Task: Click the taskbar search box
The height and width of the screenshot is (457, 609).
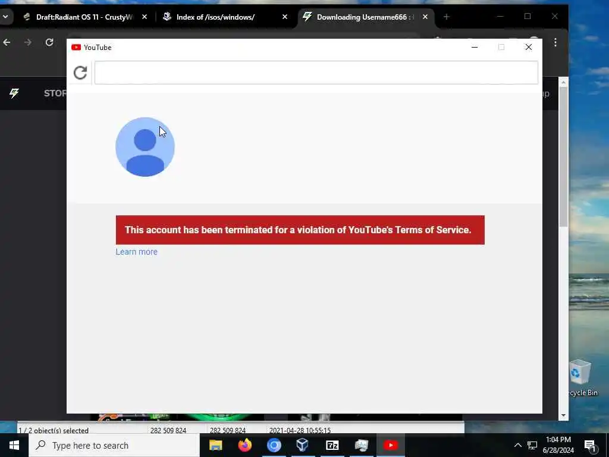Action: [x=114, y=445]
